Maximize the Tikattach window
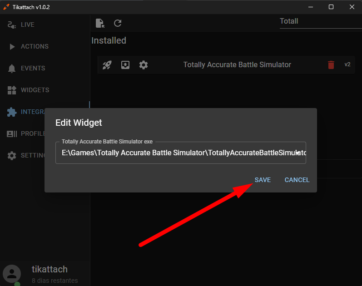The width and height of the screenshot is (362, 286). (x=331, y=7)
